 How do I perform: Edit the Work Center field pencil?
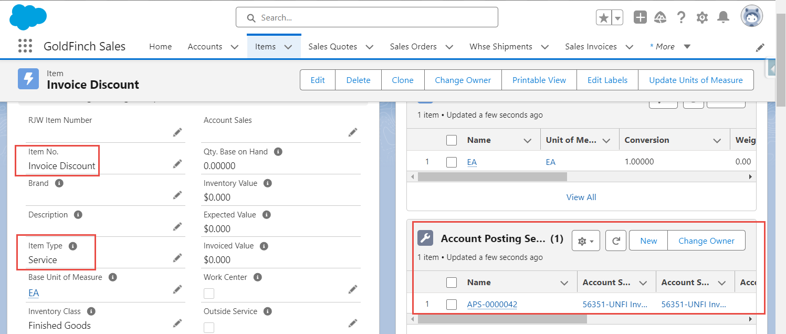click(x=353, y=289)
